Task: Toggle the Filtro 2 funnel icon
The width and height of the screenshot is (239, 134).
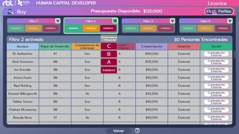Action: (115, 21)
